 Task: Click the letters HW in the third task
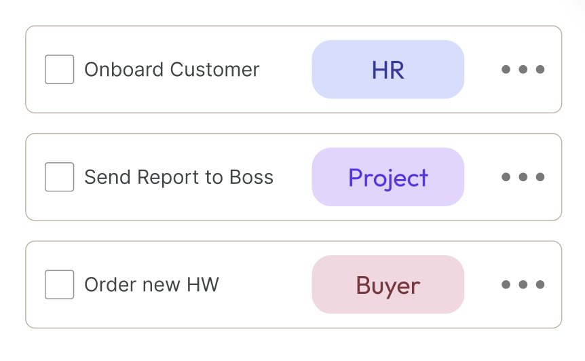tap(203, 285)
